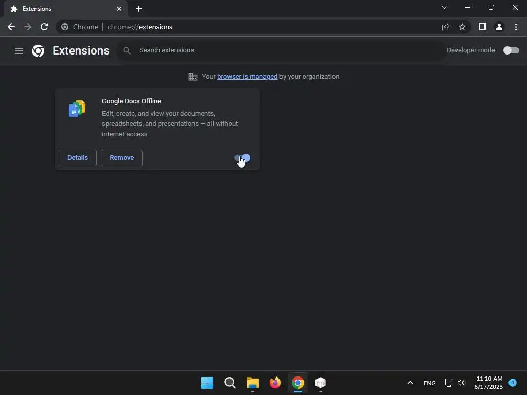Image resolution: width=527 pixels, height=395 pixels.
Task: Click the Chrome site info icon in address bar
Action: click(x=65, y=27)
